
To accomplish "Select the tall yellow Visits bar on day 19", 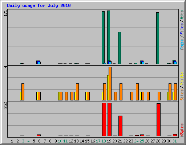I will (108, 88).
